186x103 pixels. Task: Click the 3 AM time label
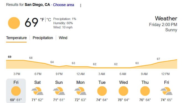pos(102,74)
